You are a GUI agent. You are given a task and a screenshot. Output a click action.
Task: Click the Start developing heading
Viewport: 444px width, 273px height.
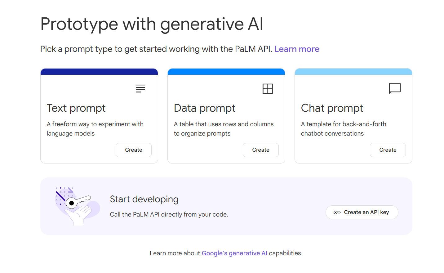pyautogui.click(x=144, y=199)
